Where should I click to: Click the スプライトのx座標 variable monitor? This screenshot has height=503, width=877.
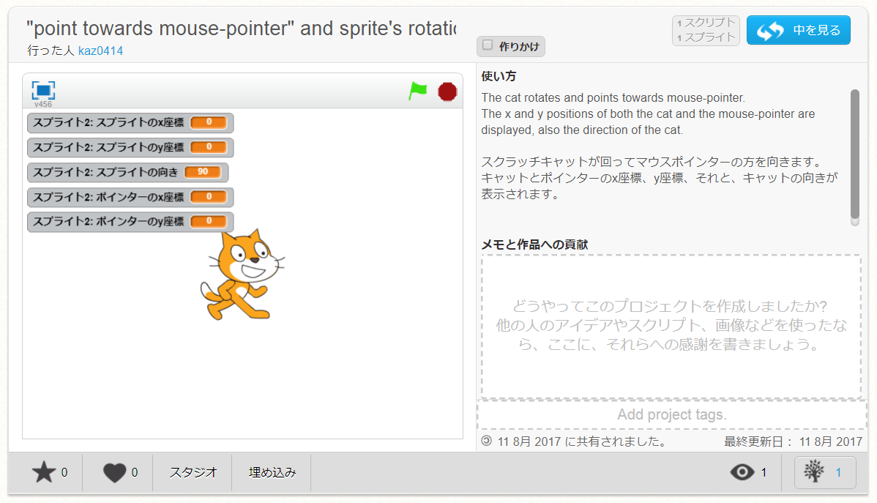[x=130, y=122]
